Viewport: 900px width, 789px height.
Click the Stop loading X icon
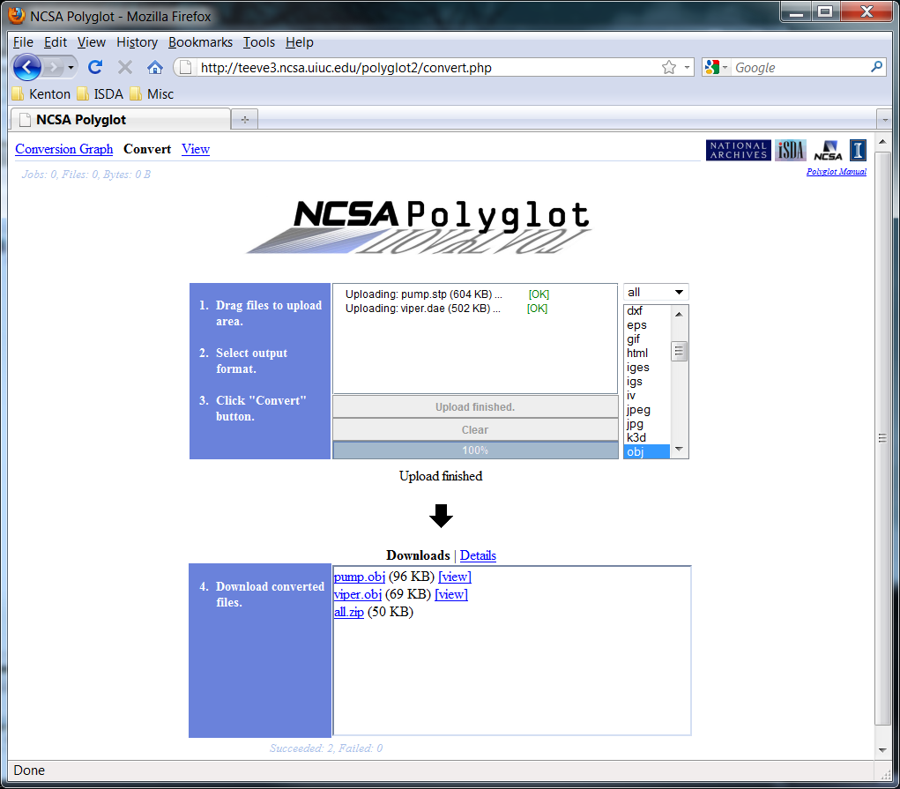tap(124, 68)
